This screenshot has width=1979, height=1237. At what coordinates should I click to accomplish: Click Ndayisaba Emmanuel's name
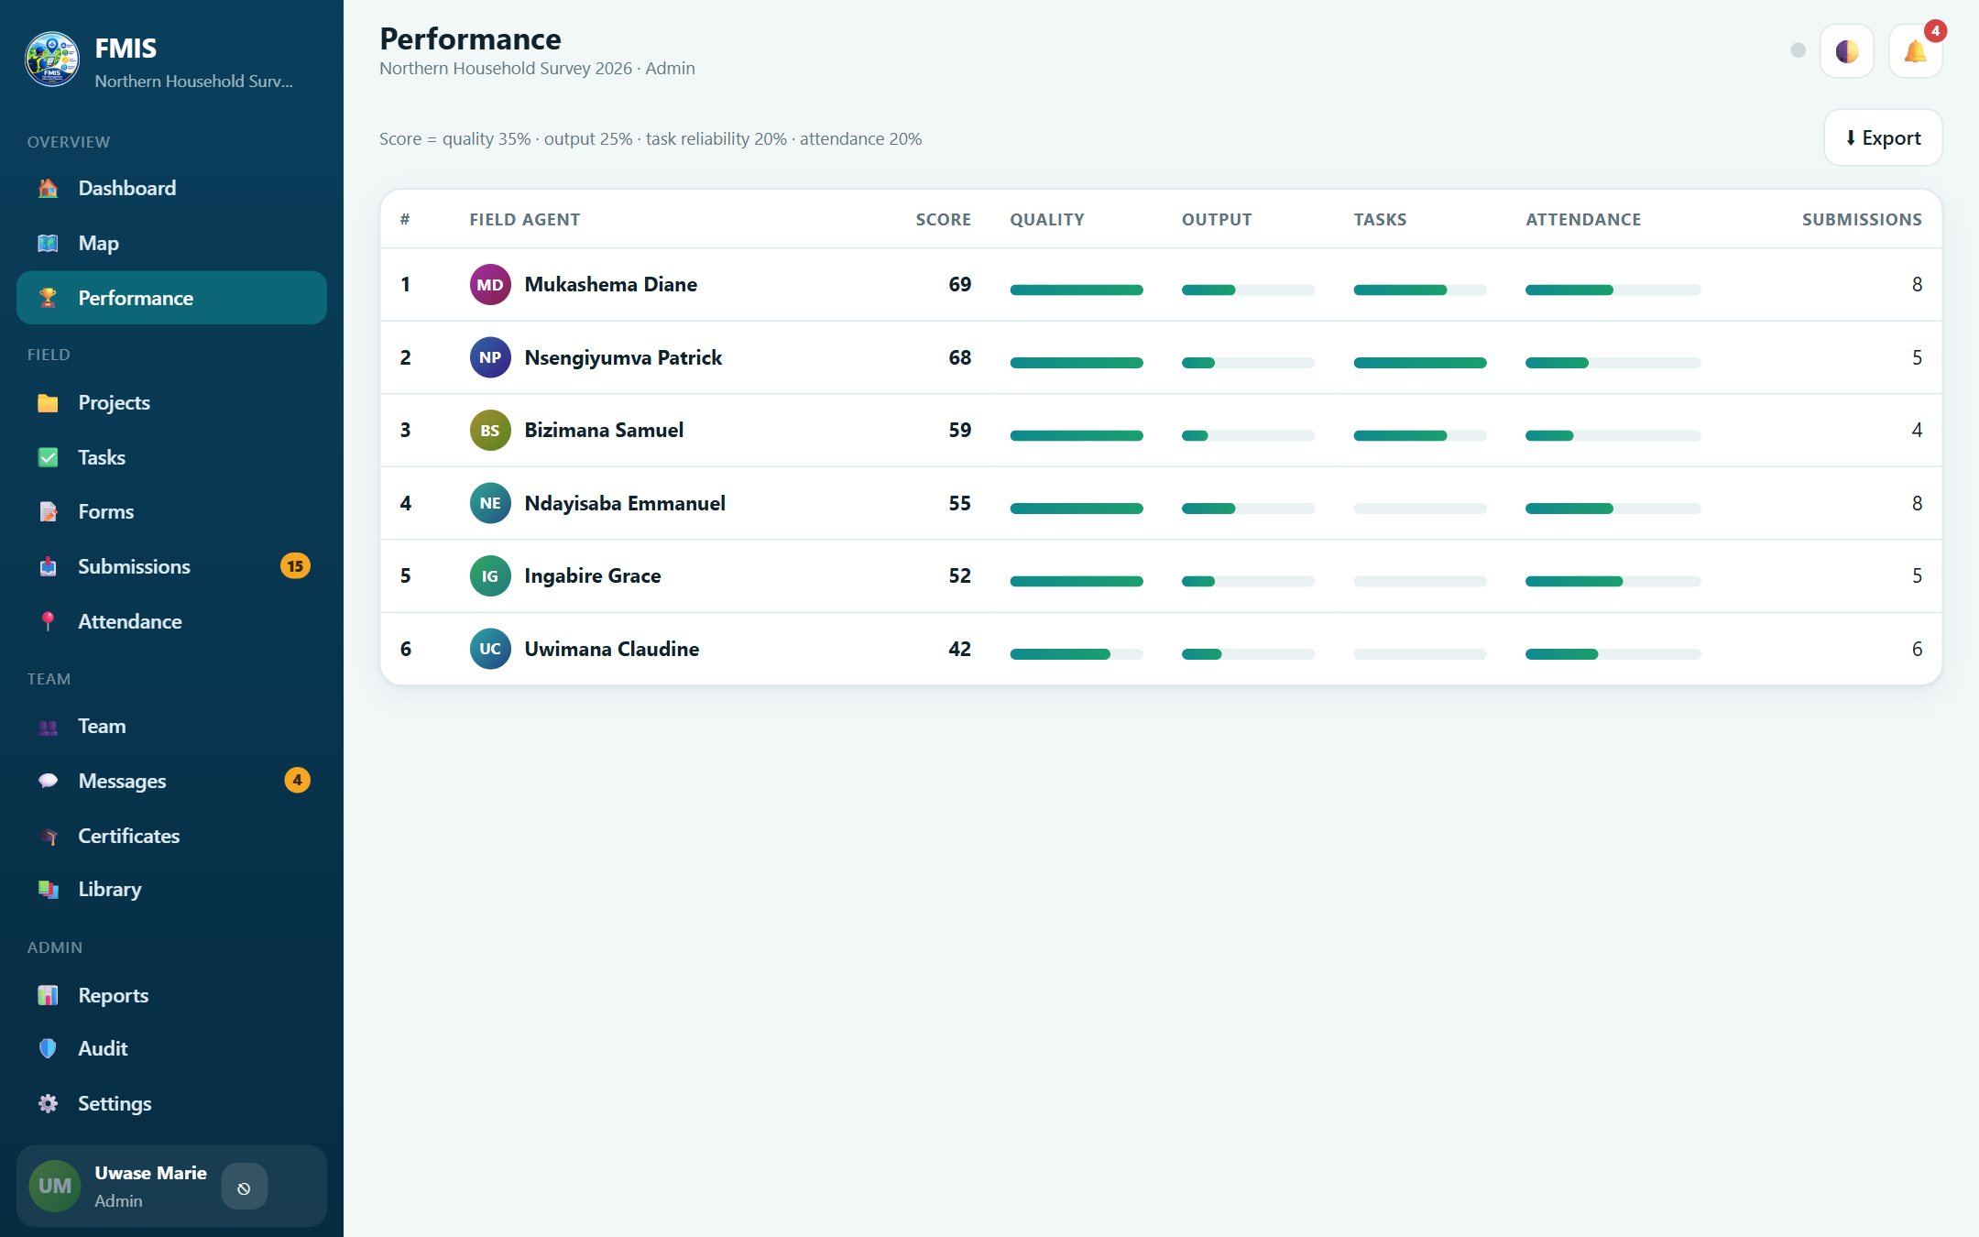coord(625,503)
